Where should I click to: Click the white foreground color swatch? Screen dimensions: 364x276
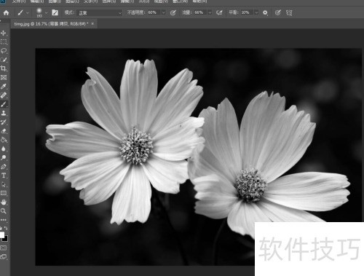pyautogui.click(x=1, y=234)
